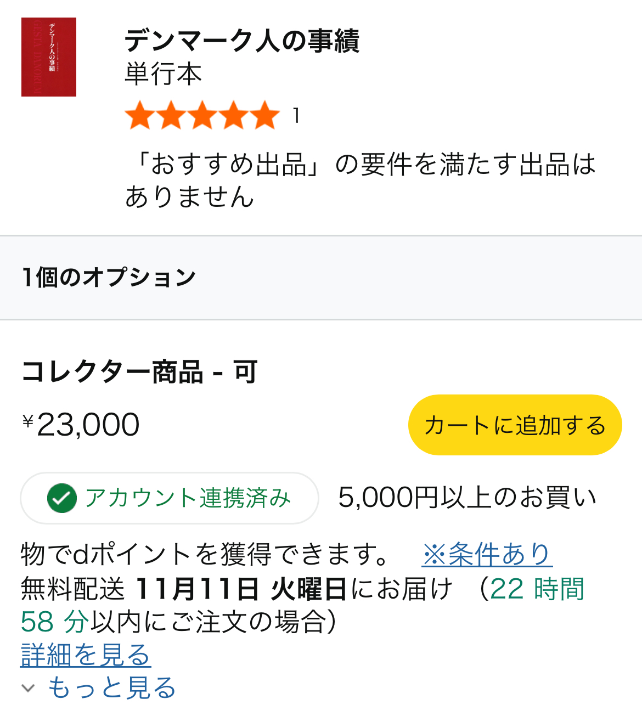The image size is (642, 716).
Task: Tap the アカウント連携済み badge label
Action: coord(188,498)
